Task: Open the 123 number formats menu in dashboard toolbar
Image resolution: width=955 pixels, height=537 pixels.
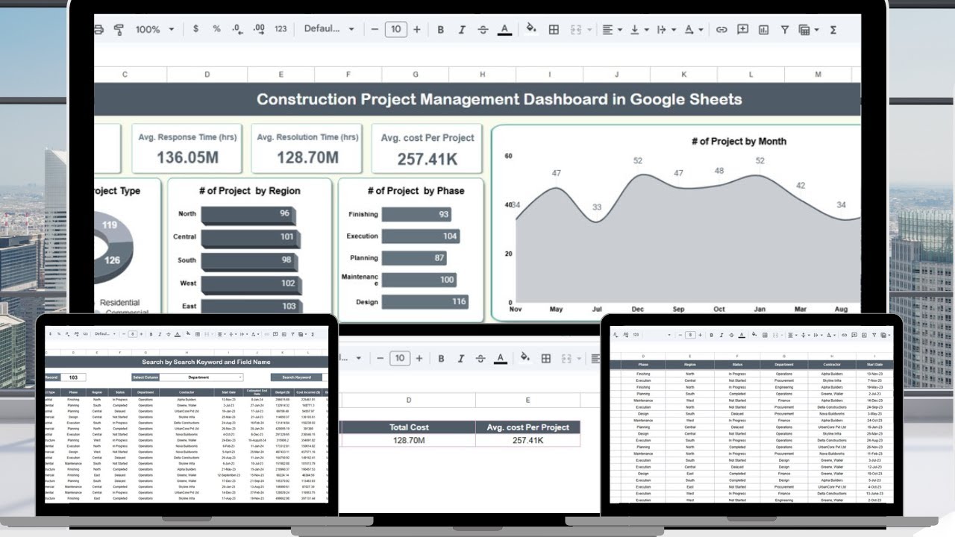Action: click(x=281, y=29)
